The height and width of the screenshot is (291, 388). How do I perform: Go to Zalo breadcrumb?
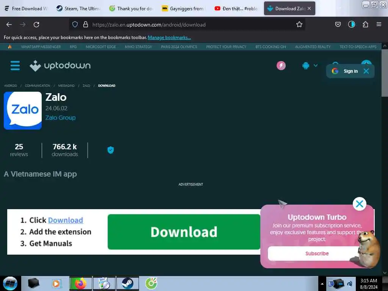pos(86,86)
